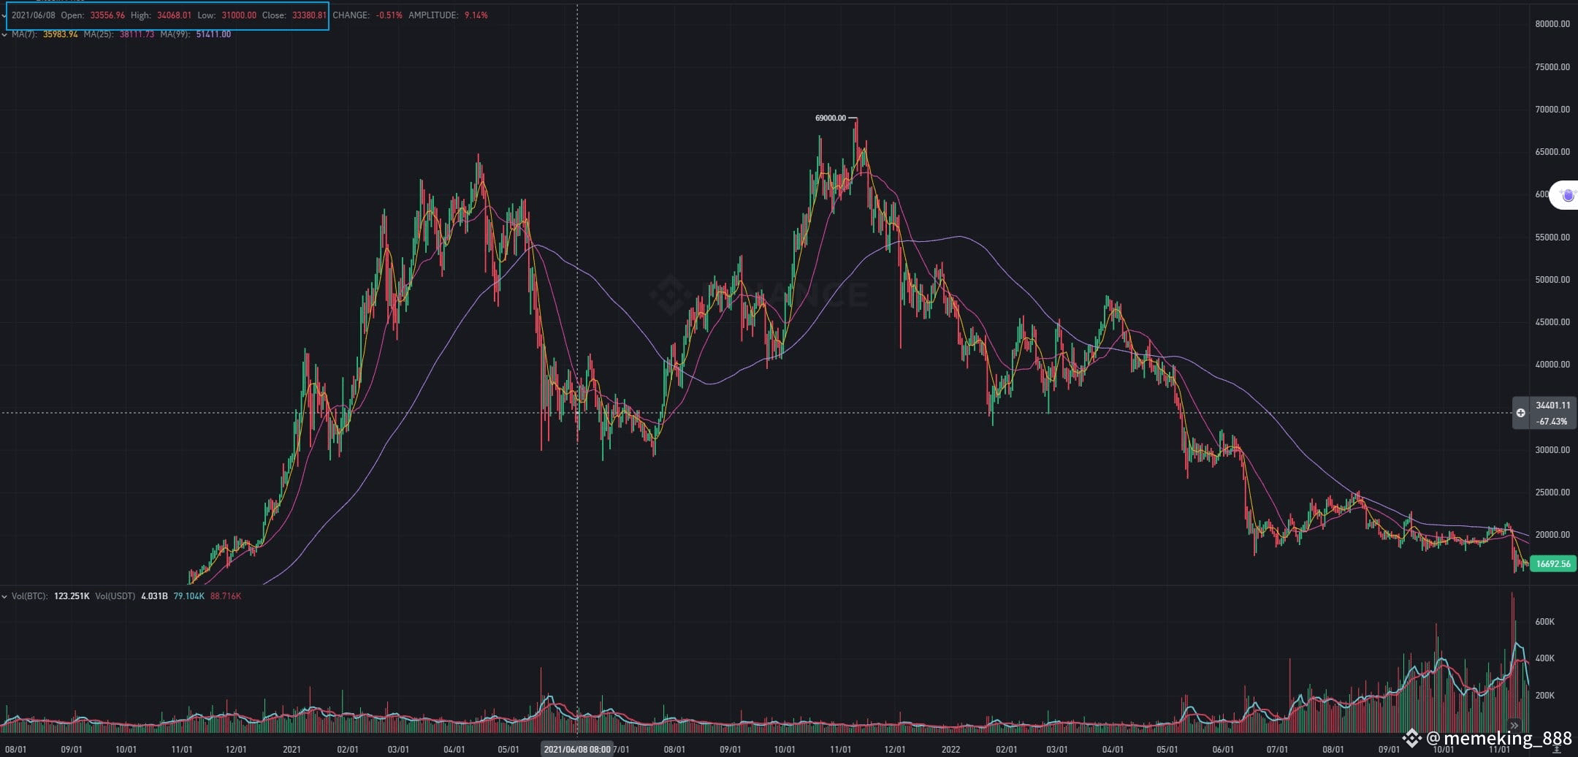Image resolution: width=1578 pixels, height=757 pixels.
Task: Click the Vol(BTC) value 123.251K
Action: pos(72,596)
